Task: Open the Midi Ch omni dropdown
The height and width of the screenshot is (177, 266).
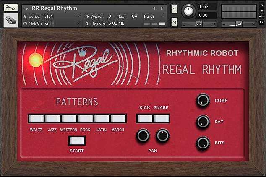Action: coord(78,23)
